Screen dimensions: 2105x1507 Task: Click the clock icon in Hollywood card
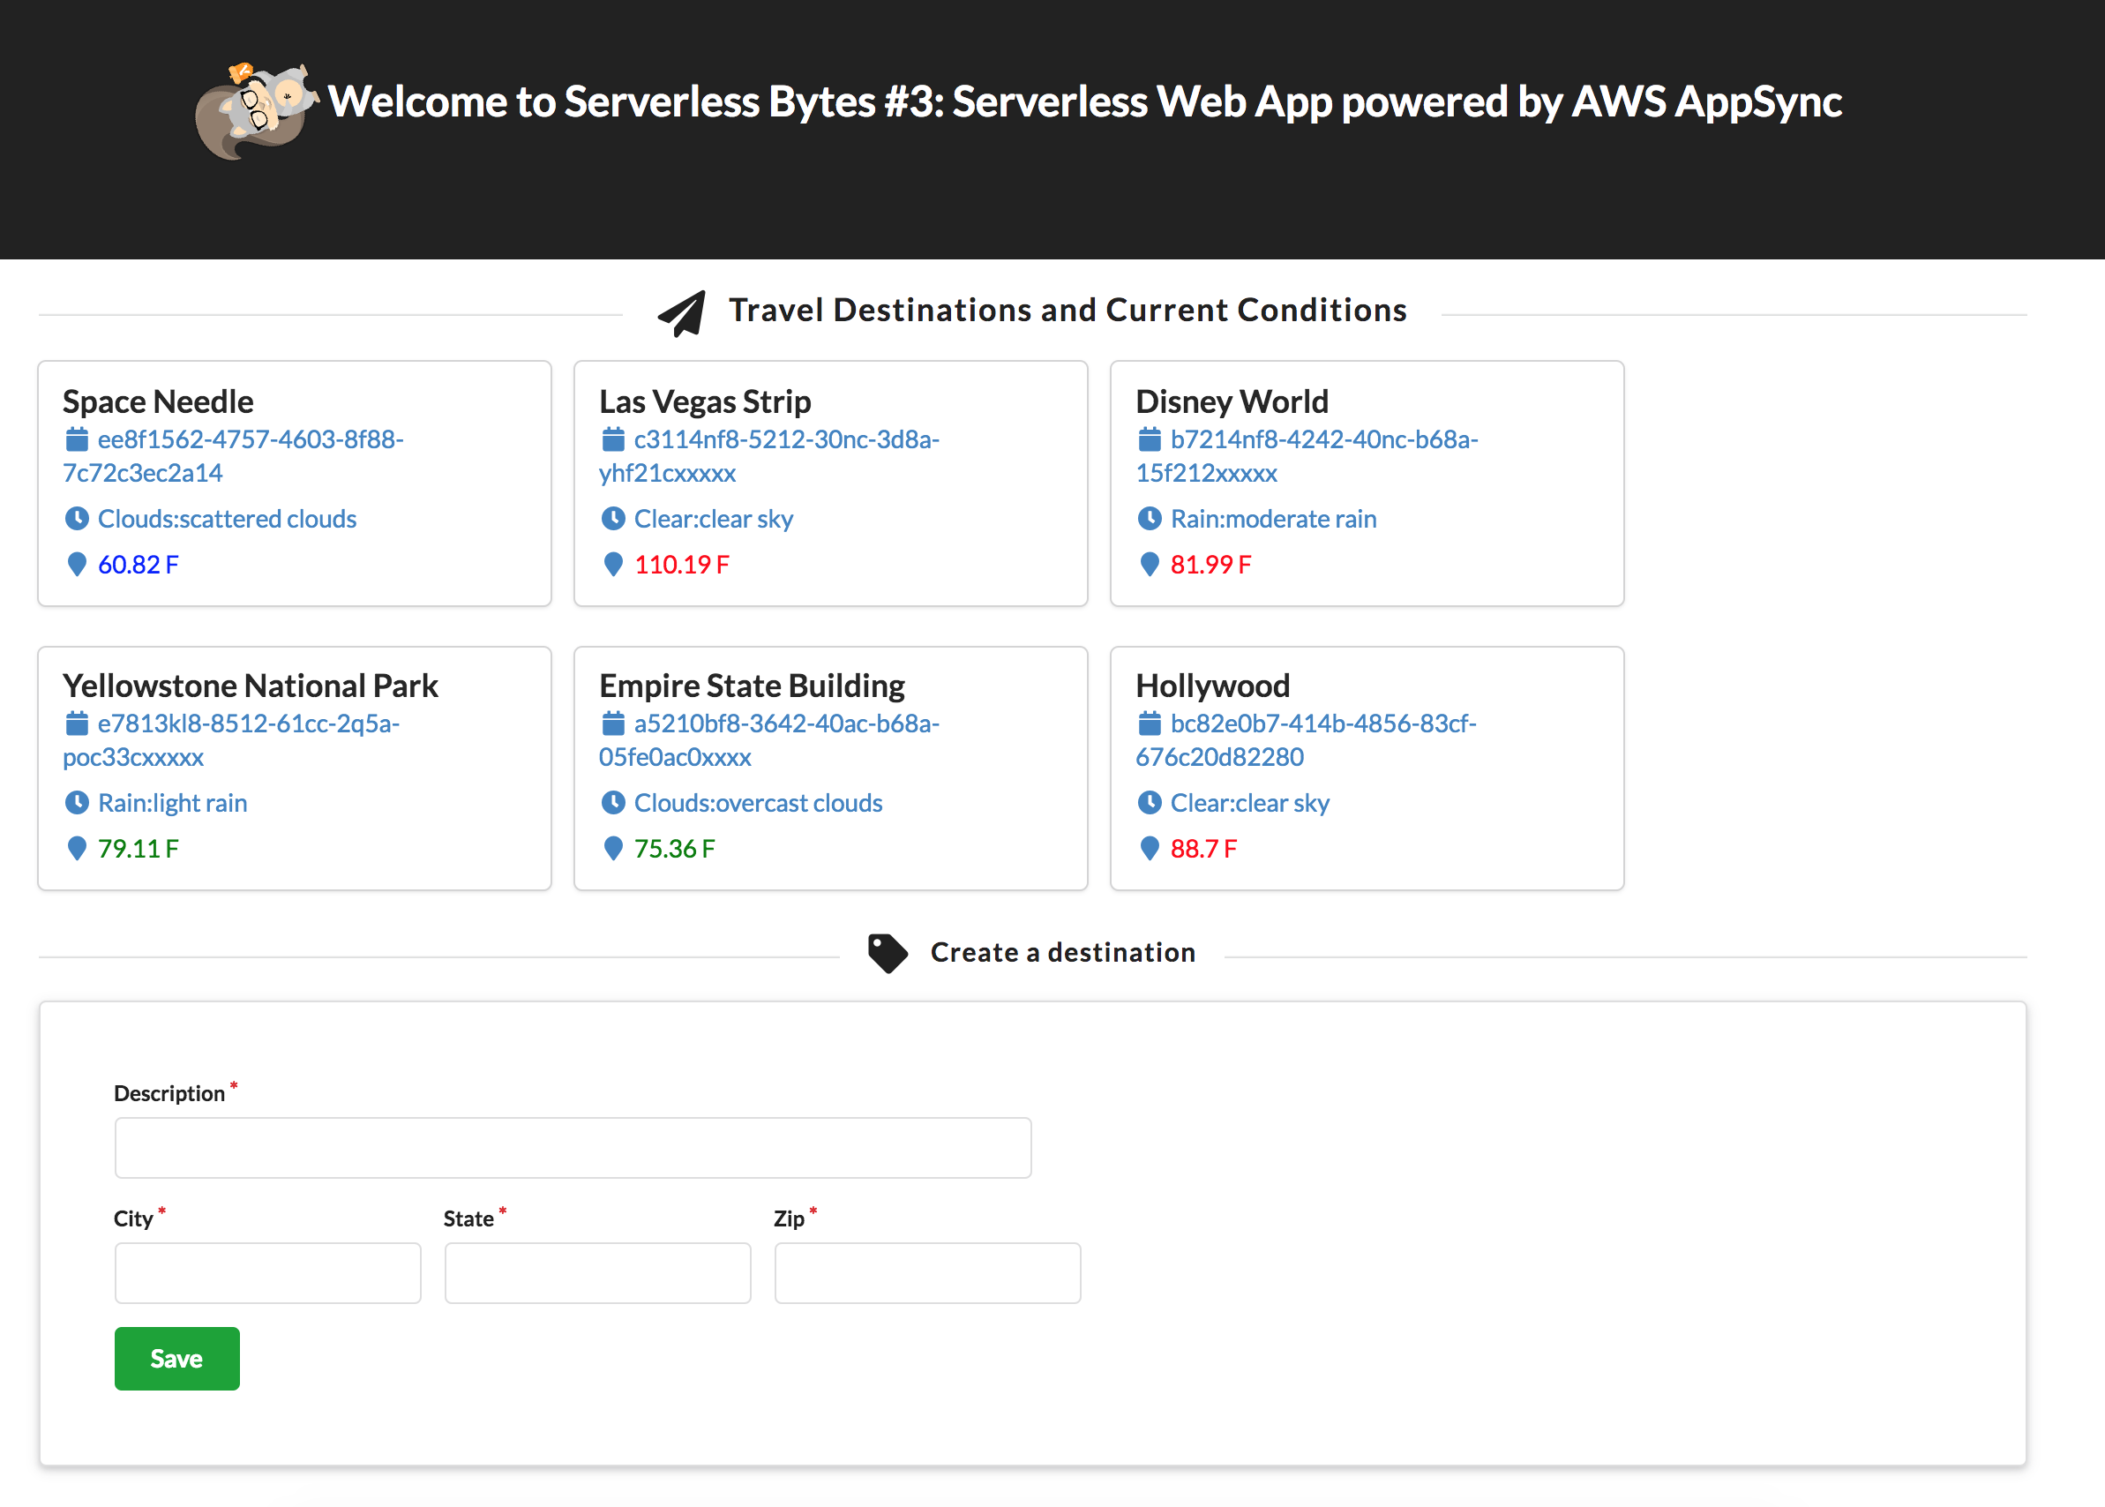click(x=1150, y=803)
